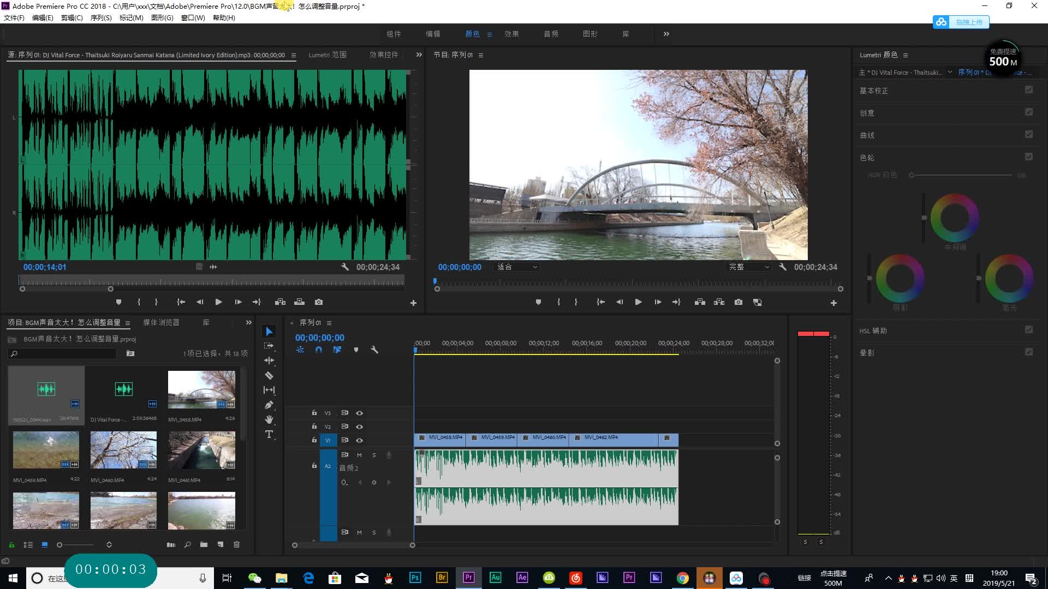Open the 文件(F) menu

pyautogui.click(x=14, y=18)
